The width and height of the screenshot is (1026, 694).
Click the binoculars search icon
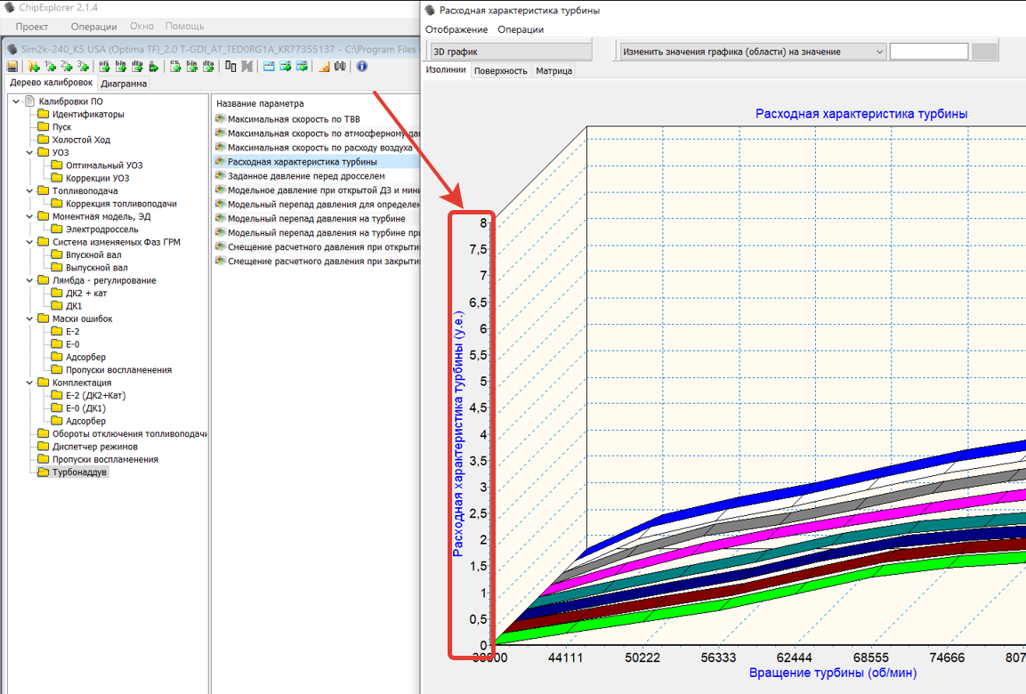(340, 66)
